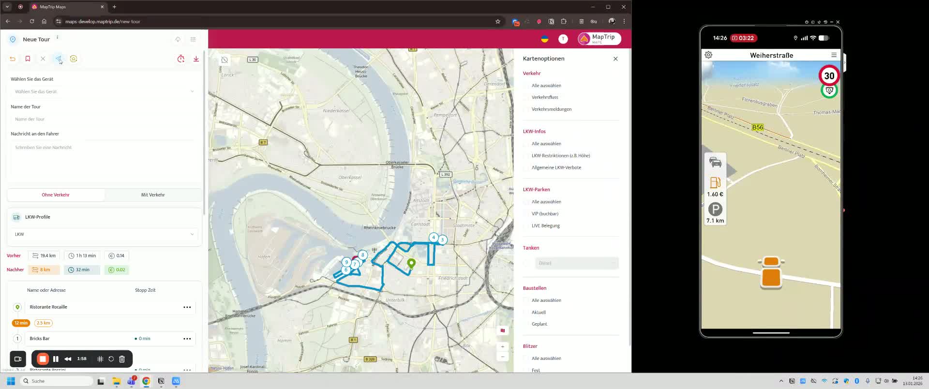Viewport: 929px width, 389px height.
Task: Pause the screen recording
Action: (56, 359)
